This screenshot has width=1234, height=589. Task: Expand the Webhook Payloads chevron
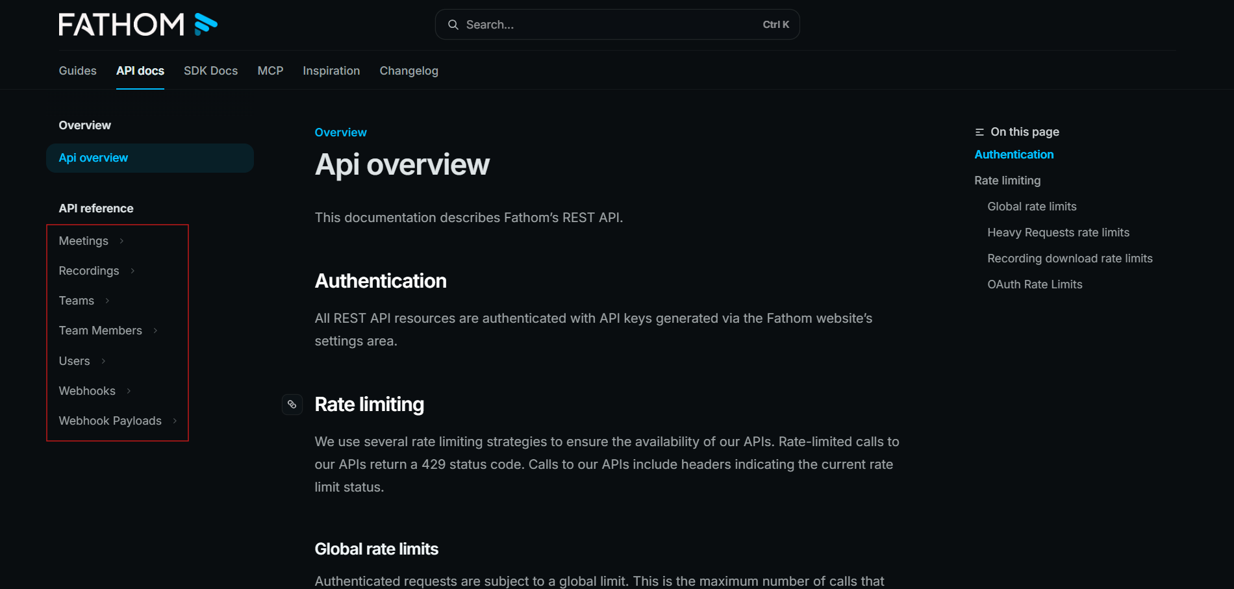(175, 421)
